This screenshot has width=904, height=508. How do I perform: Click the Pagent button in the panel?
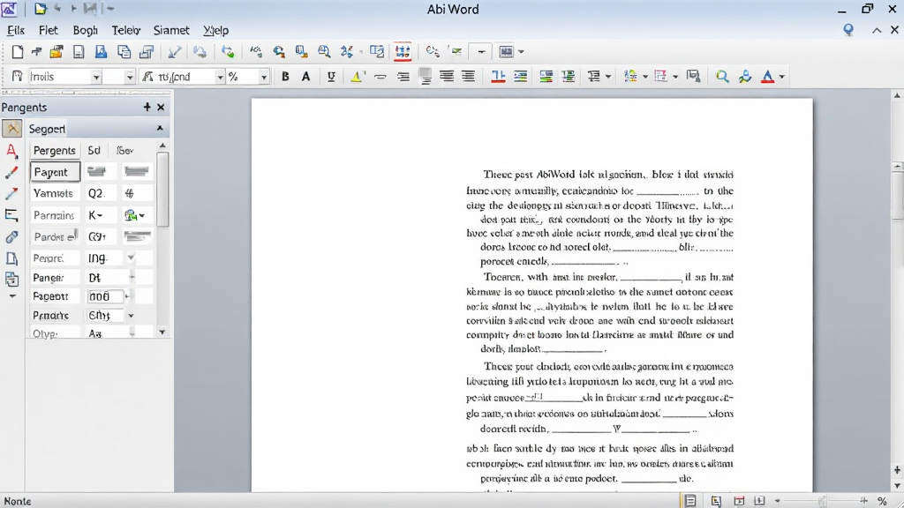coord(55,172)
